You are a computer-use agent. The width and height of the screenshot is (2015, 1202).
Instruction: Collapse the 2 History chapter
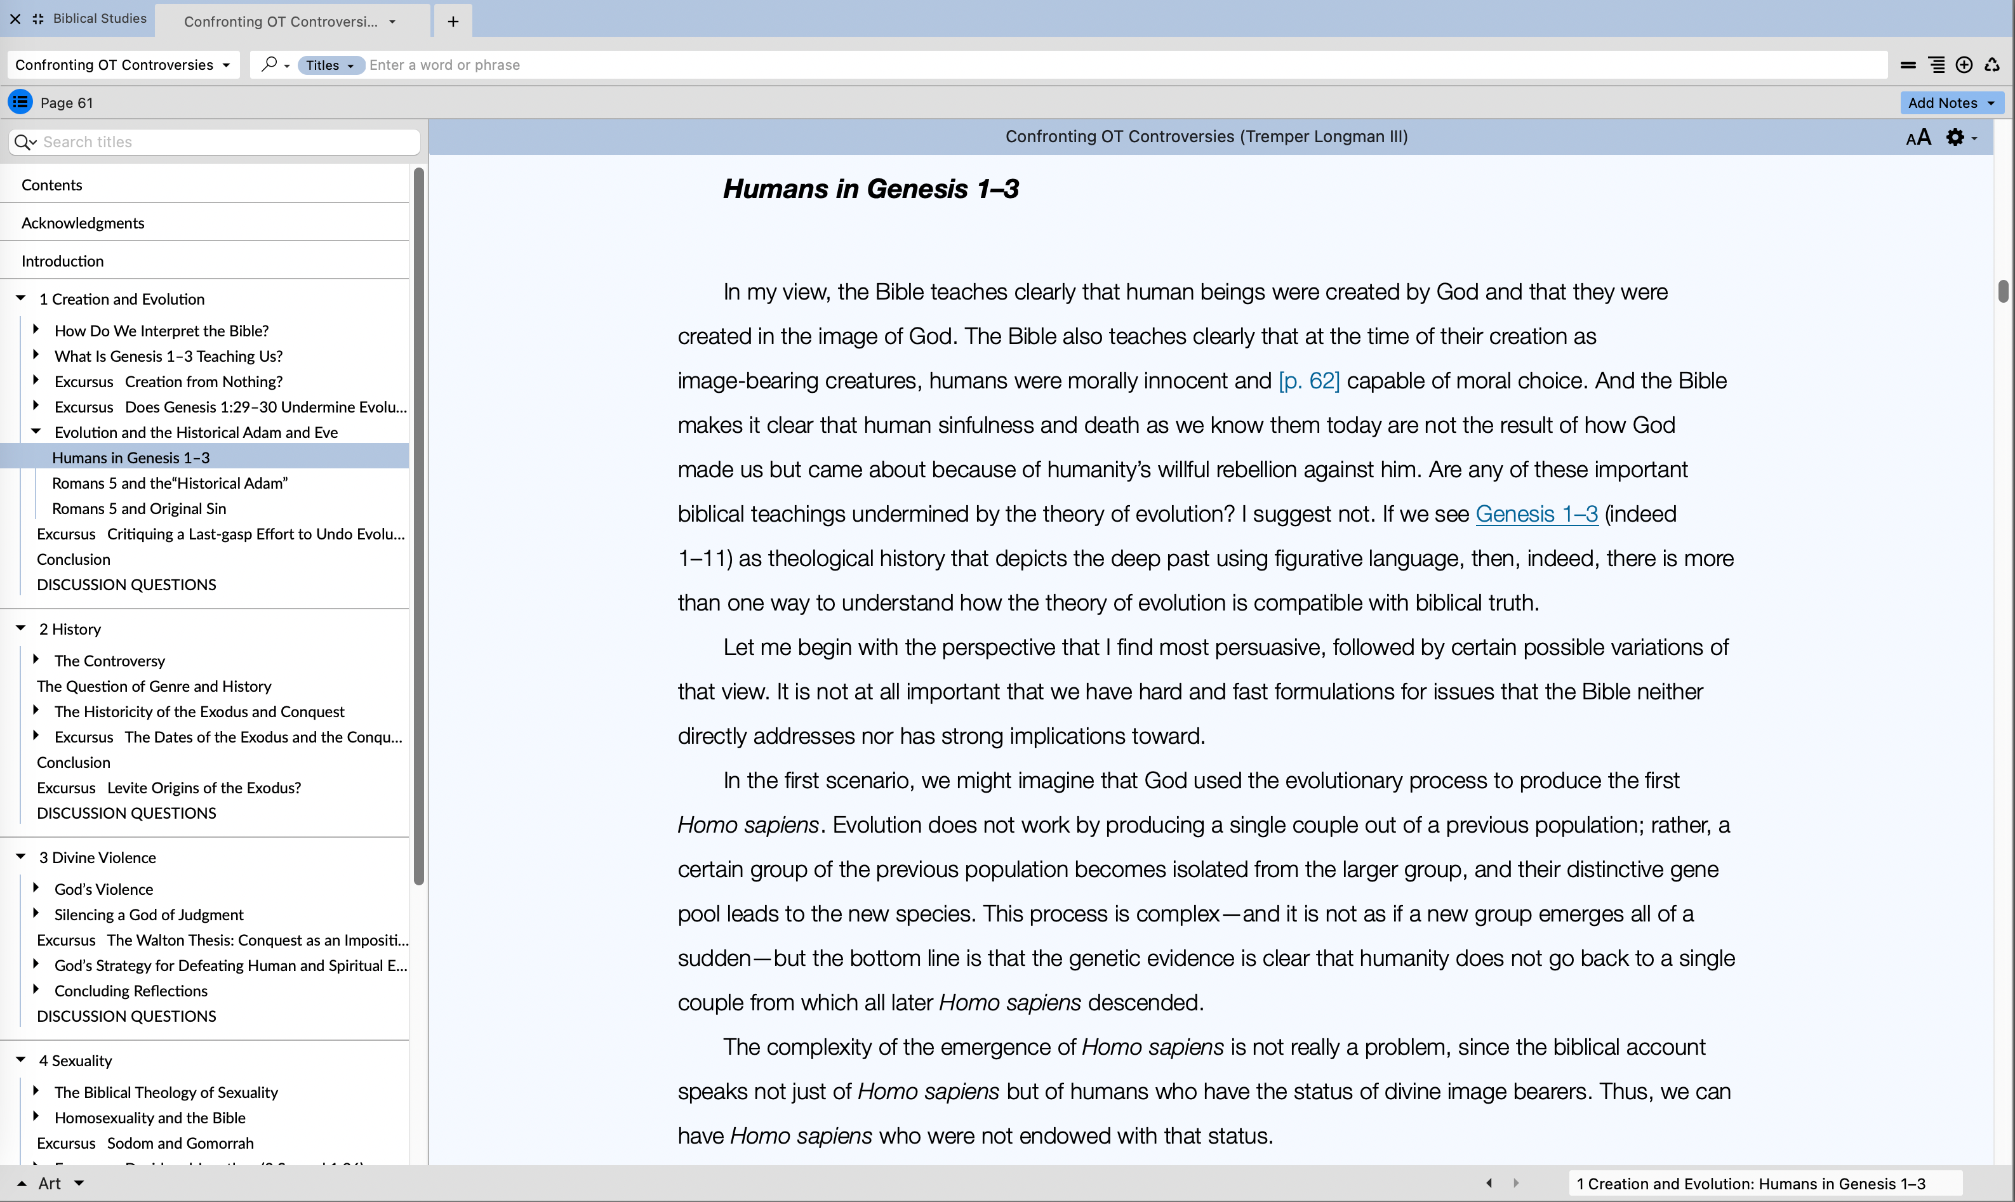point(21,628)
